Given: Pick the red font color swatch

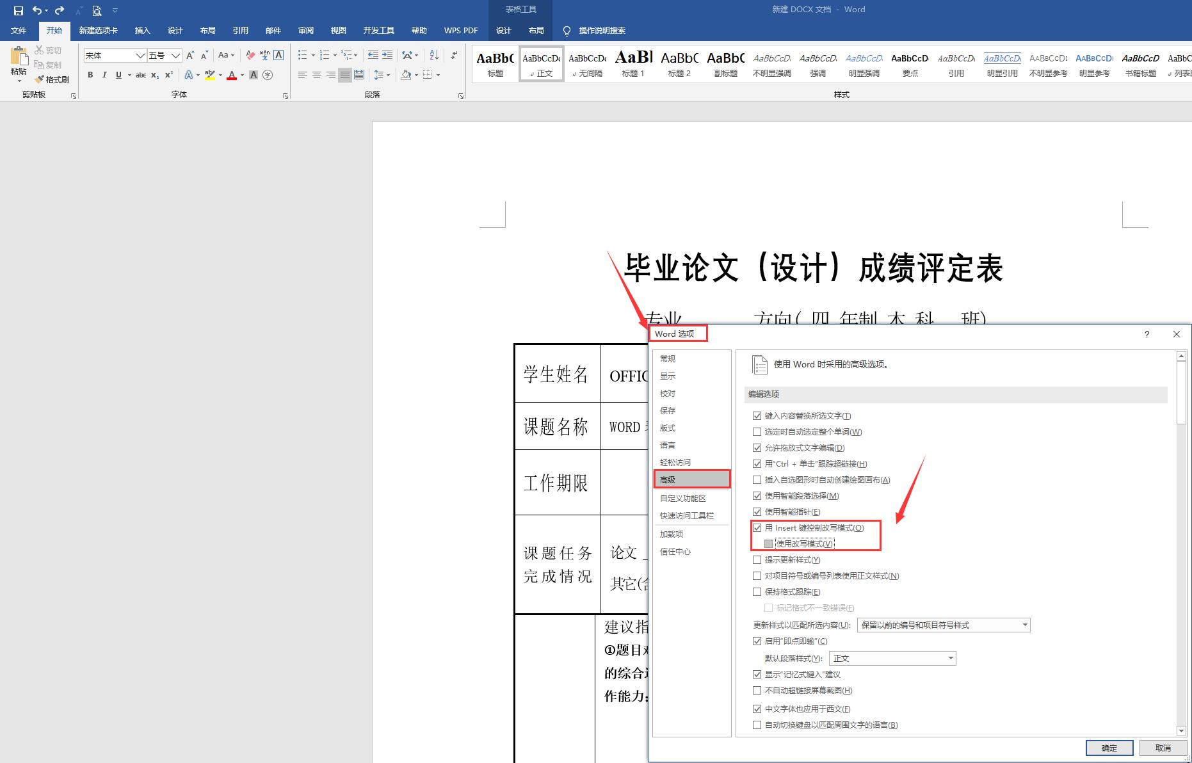Looking at the screenshot, I should (x=231, y=75).
